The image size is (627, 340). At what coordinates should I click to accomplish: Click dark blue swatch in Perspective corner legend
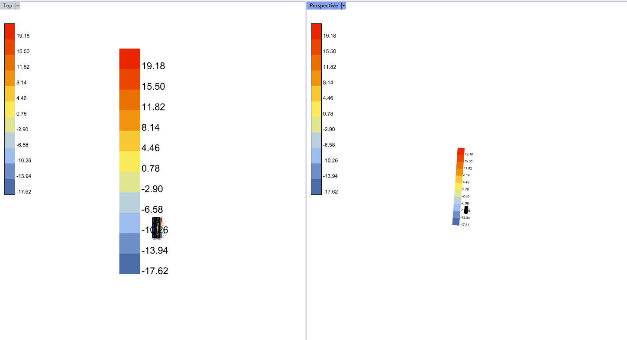tap(316, 187)
